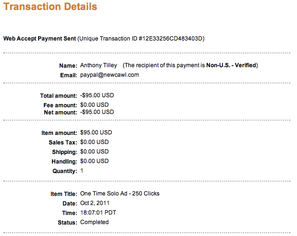The width and height of the screenshot is (297, 236).
Task: Click the Handling value
Action: (94, 162)
